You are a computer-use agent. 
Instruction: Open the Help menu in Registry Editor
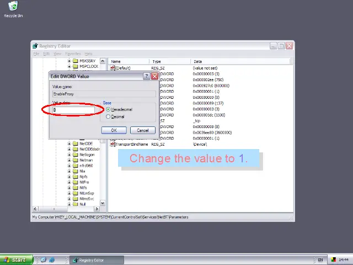tap(88, 54)
